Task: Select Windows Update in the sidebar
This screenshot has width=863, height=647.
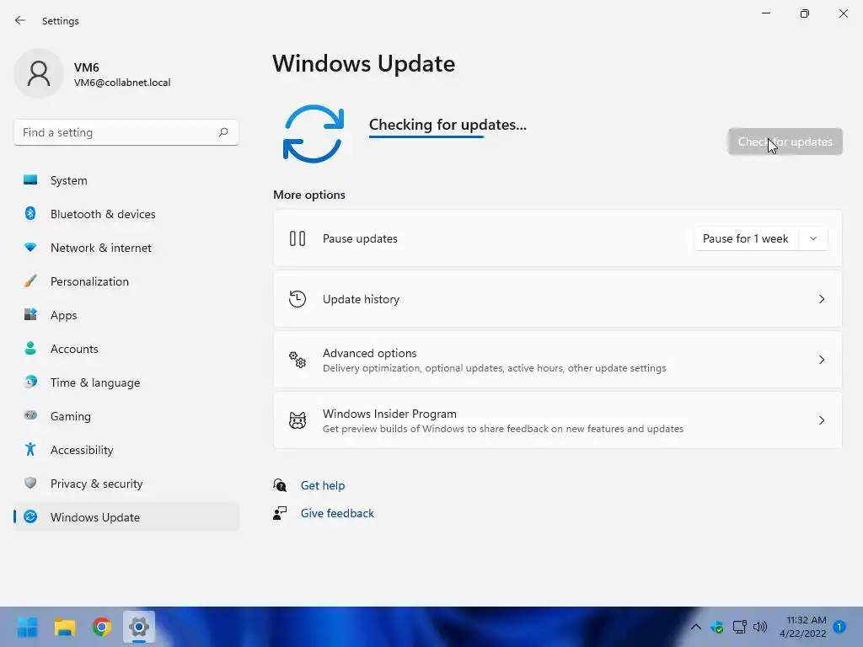Action: pyautogui.click(x=126, y=517)
